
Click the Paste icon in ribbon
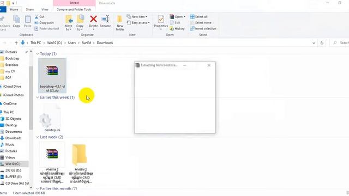point(28,21)
